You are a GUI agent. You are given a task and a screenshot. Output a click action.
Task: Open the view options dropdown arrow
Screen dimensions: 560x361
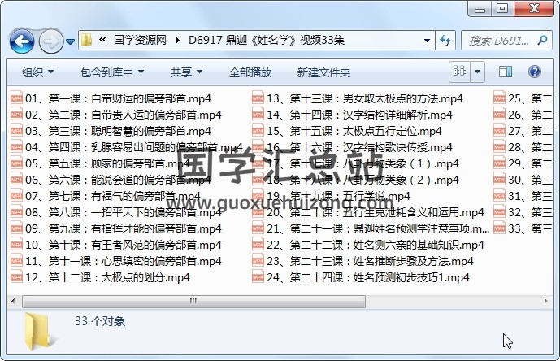click(477, 72)
